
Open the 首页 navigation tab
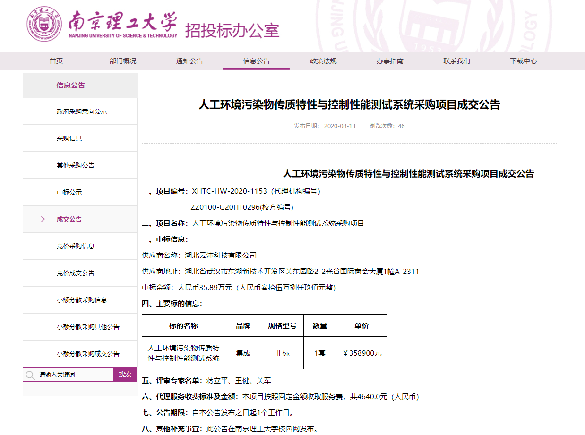[56, 61]
